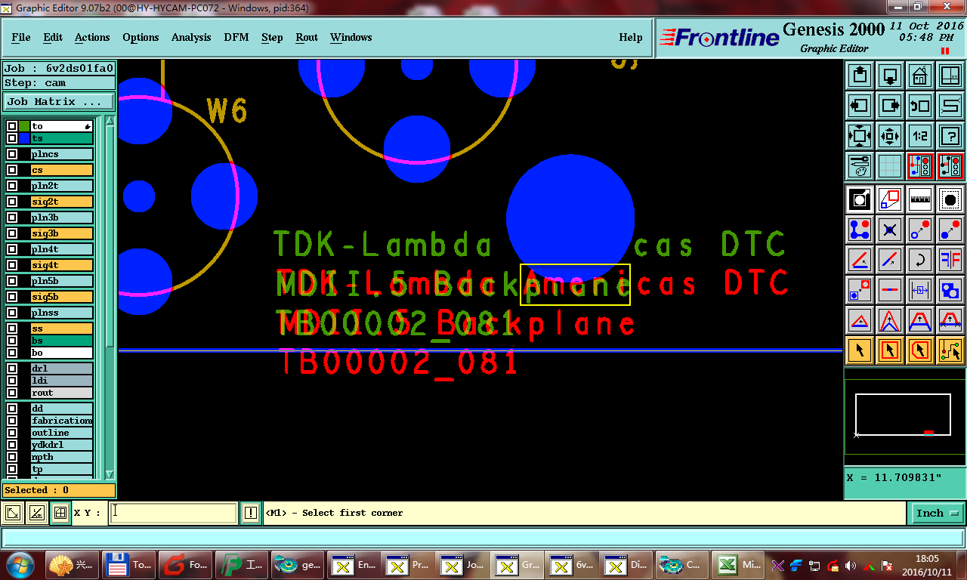Image resolution: width=967 pixels, height=580 pixels.
Task: Open the Actions menu
Action: [x=92, y=37]
